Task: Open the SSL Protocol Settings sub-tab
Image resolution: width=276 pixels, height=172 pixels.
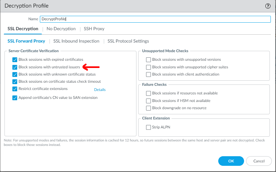Action: [x=128, y=41]
